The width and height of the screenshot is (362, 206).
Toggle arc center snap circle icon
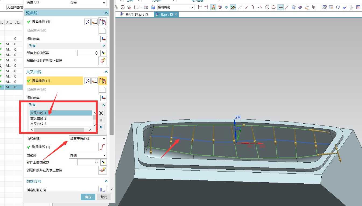click(267, 7)
